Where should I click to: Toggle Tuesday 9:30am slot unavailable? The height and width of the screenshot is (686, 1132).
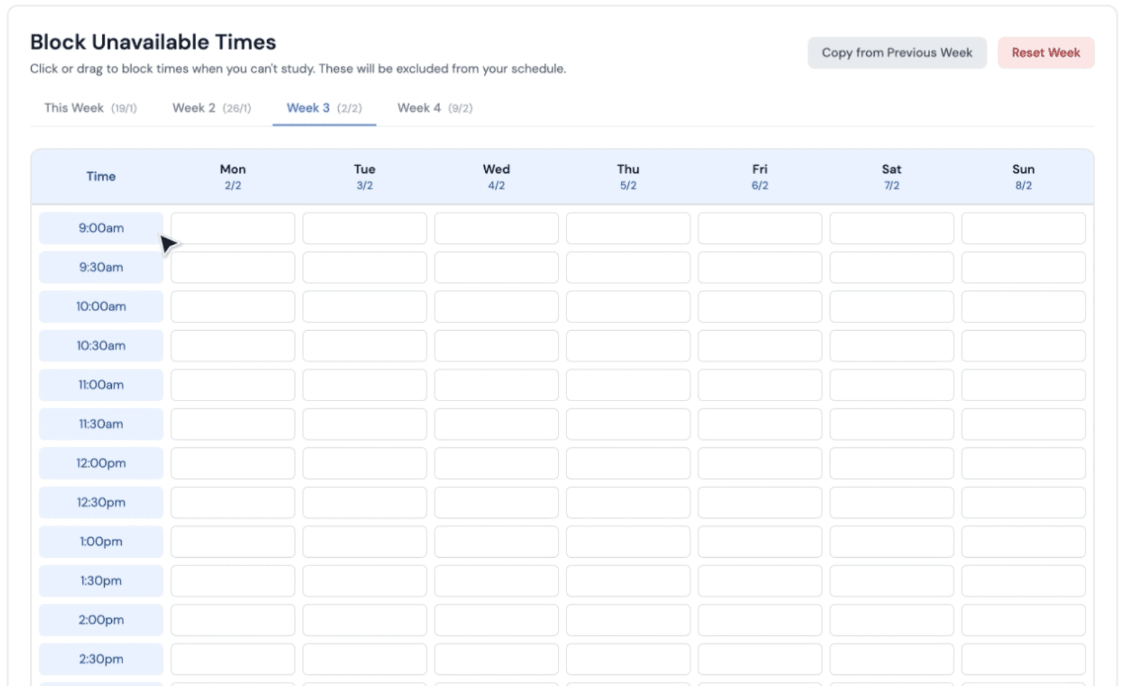click(364, 268)
